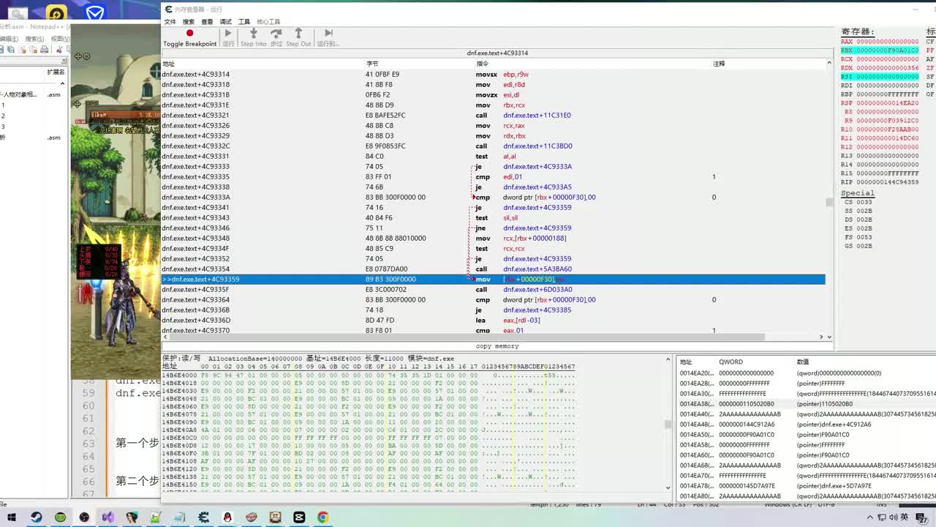Click stack value (pointer)dnf.exe+4C912A6
This screenshot has width=936, height=527.
[834, 425]
